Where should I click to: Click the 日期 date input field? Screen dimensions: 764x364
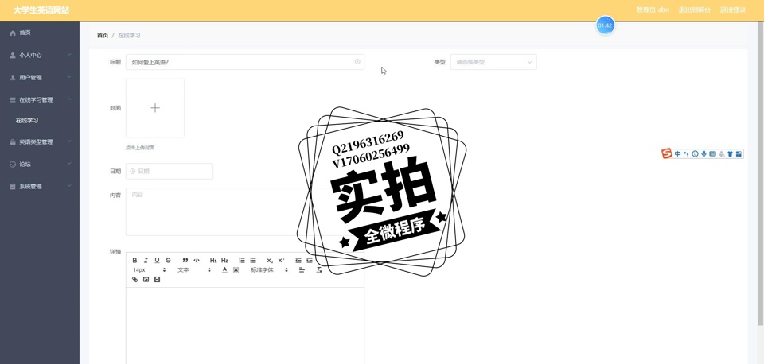[x=170, y=171]
